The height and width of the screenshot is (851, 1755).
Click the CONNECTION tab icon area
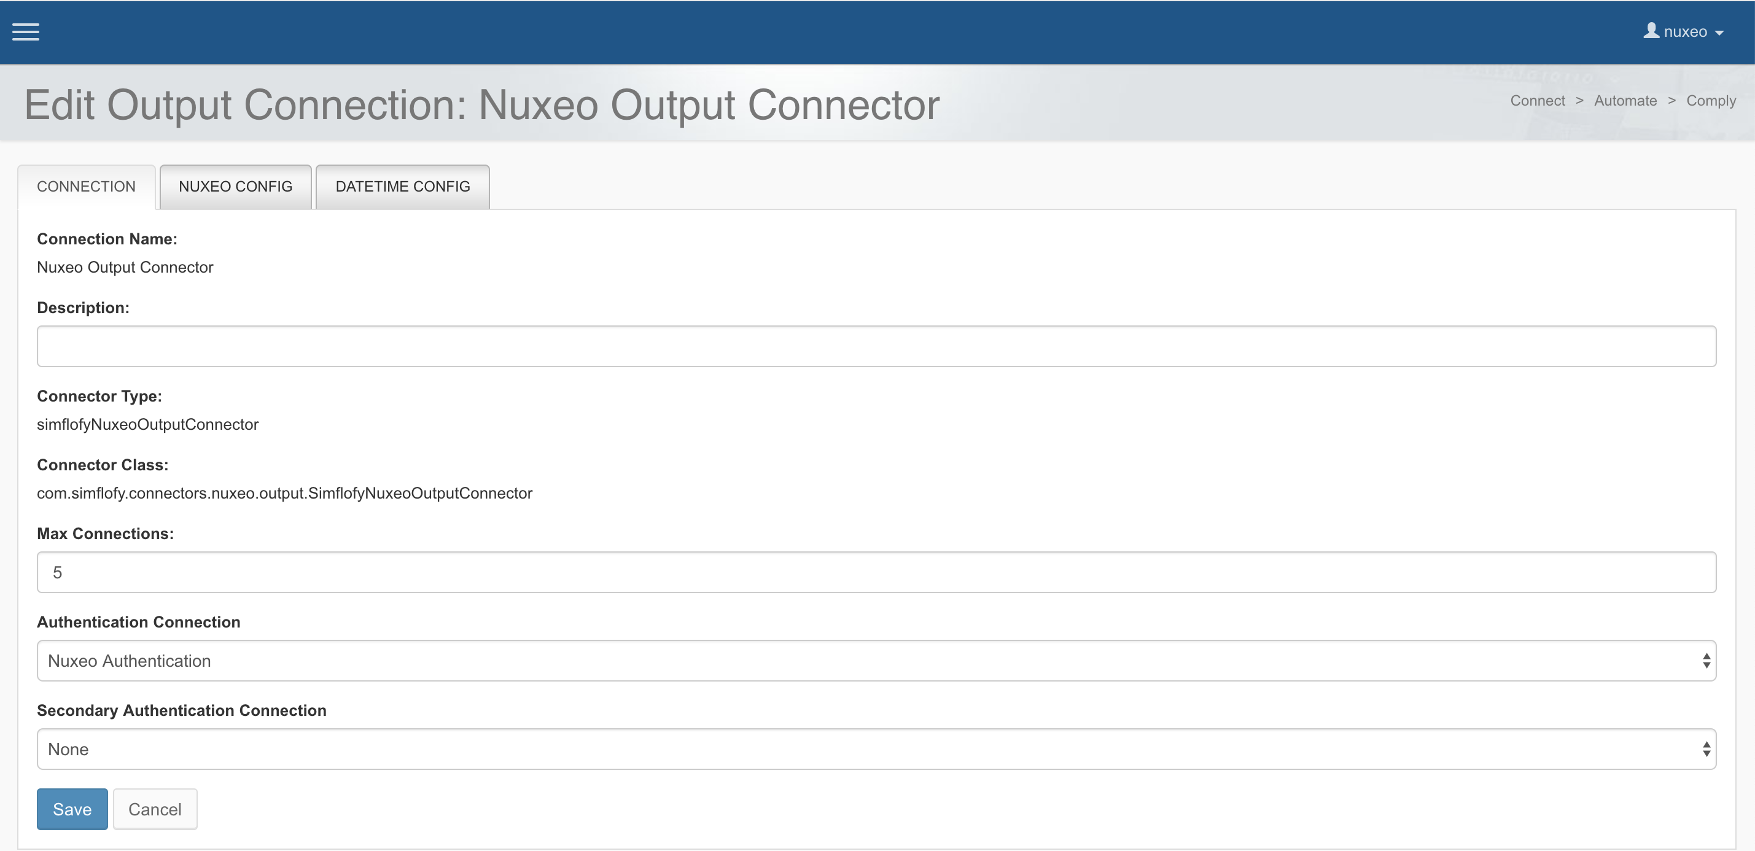point(86,186)
